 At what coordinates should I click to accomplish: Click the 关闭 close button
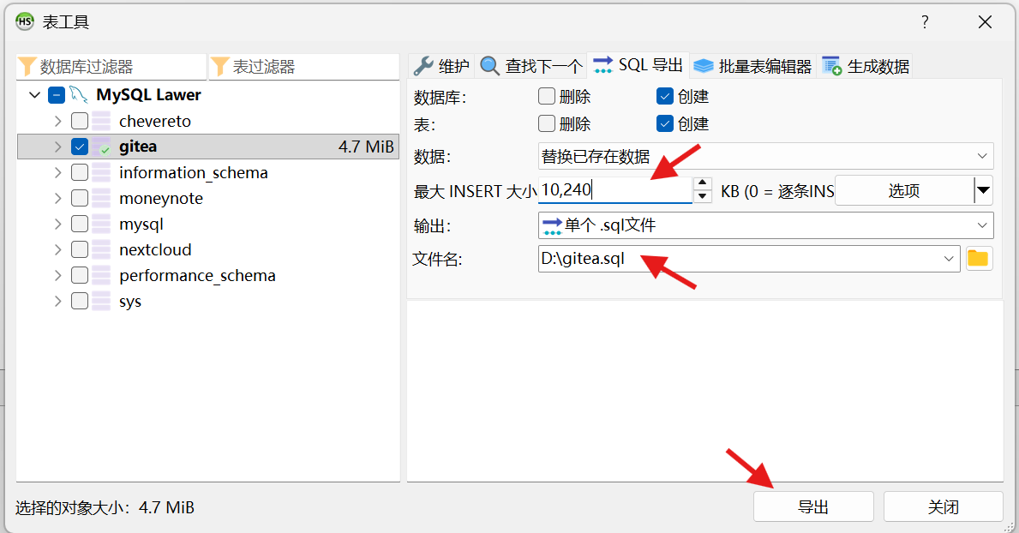point(943,506)
